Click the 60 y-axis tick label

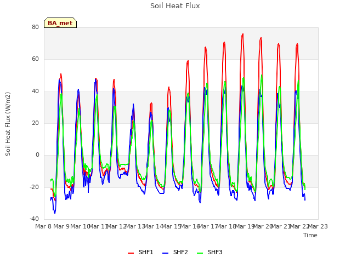pos(35,59)
